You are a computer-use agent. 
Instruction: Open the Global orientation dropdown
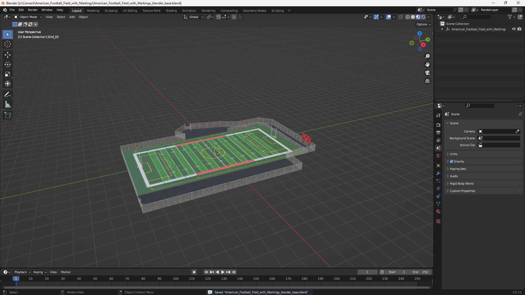[194, 17]
